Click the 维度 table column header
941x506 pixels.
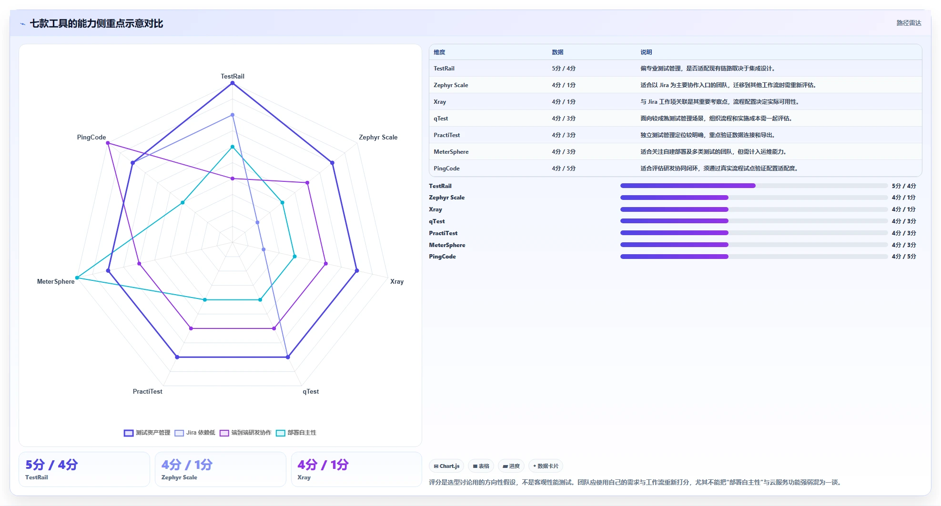coord(439,52)
